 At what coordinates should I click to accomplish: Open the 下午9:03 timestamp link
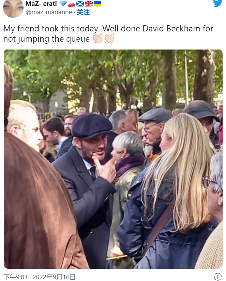[15, 277]
